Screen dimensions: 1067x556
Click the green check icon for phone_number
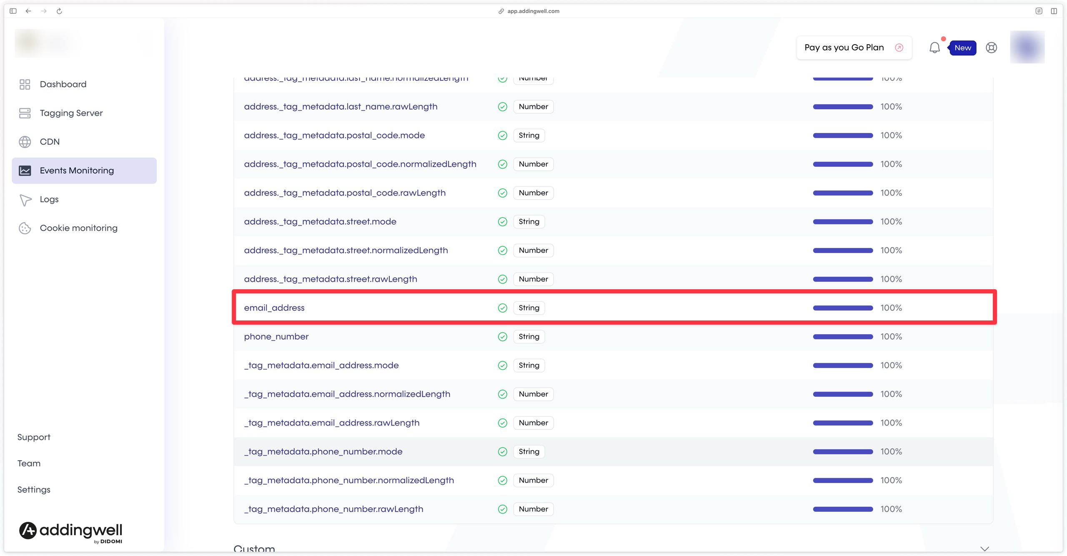click(x=503, y=337)
